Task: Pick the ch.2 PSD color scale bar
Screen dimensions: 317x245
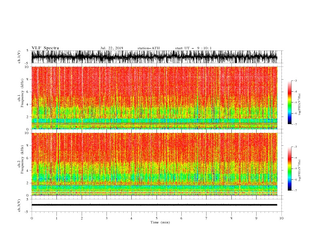Action: [289, 169]
